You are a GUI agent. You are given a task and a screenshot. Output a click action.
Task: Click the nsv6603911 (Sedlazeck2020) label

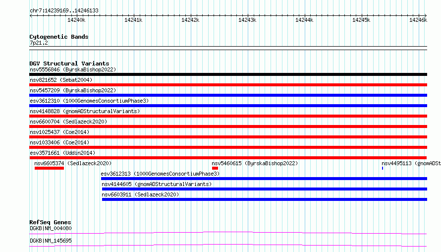tap(140, 194)
